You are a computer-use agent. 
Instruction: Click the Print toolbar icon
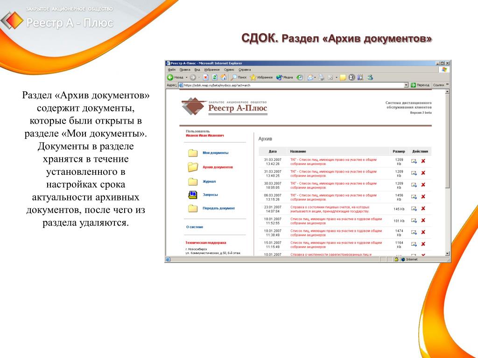[321, 77]
